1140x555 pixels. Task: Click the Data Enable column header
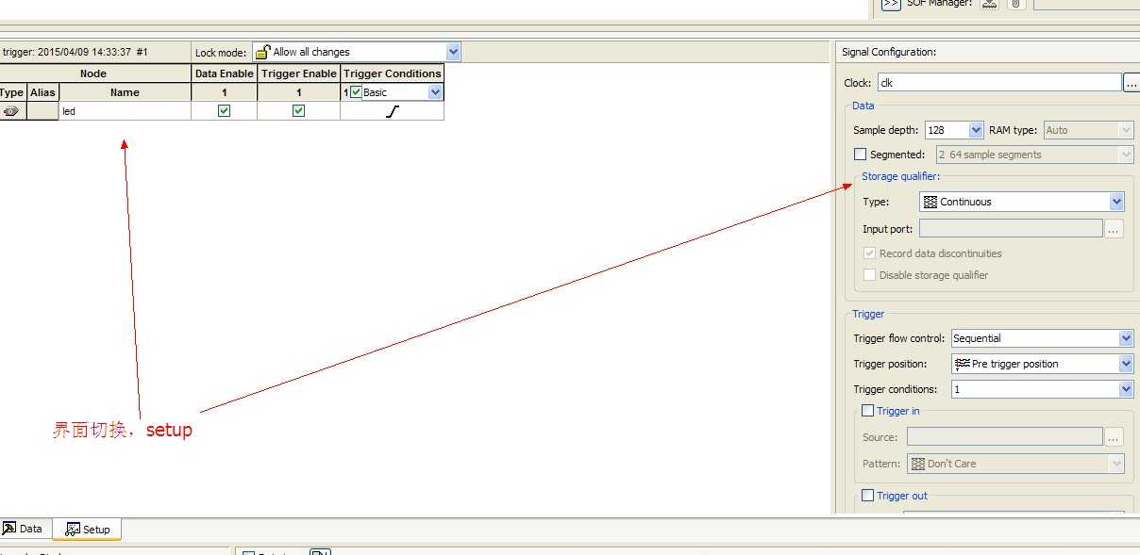[224, 73]
